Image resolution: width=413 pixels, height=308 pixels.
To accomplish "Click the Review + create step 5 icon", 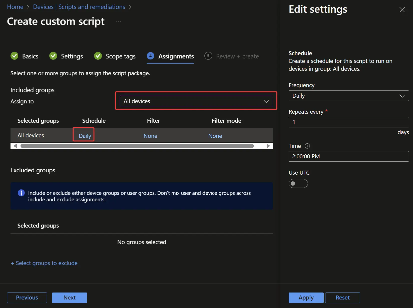I will (x=208, y=56).
